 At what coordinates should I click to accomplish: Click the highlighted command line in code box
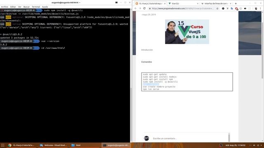tap(151, 84)
